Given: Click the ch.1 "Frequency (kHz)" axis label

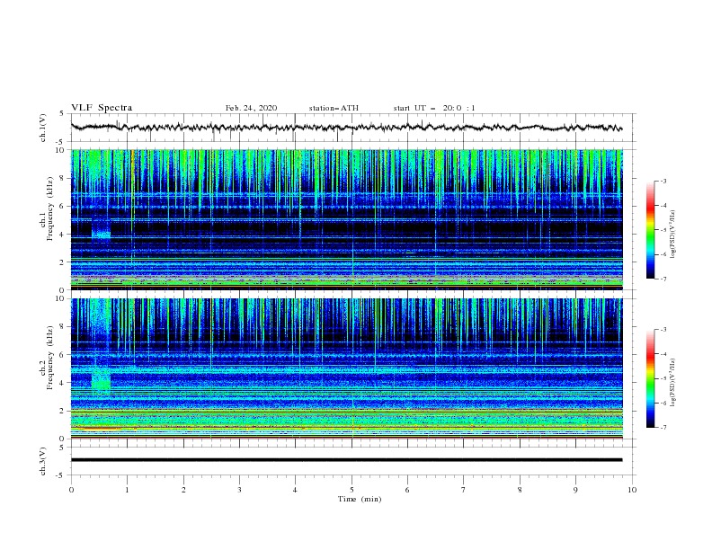Looking at the screenshot, I should click(x=50, y=207).
